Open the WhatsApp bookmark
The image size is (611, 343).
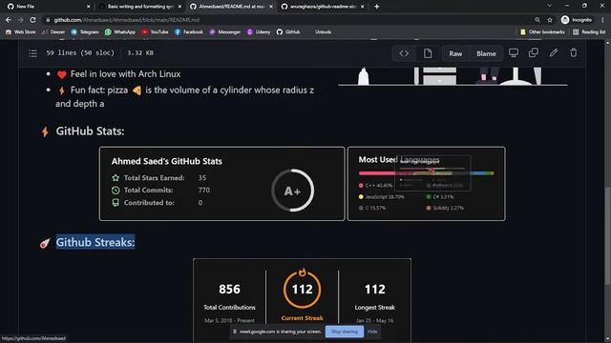120,31
